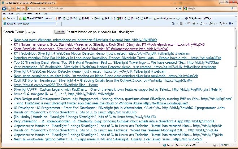Click the vertical scrollbar thumb
Viewport: 238px width, 149px height.
[x=236, y=48]
